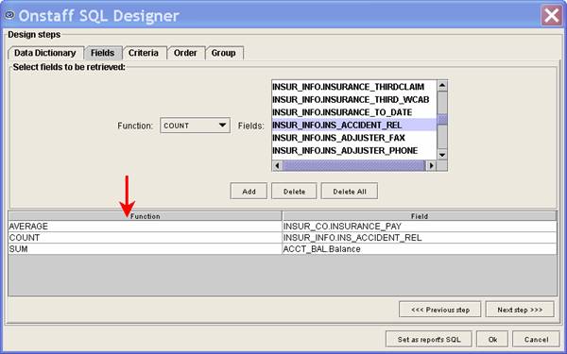Image resolution: width=567 pixels, height=354 pixels.
Task: Close the Onstaff SQL Designer window
Action: (552, 15)
